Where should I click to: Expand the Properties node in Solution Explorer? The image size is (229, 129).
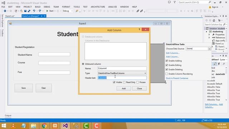209,35
